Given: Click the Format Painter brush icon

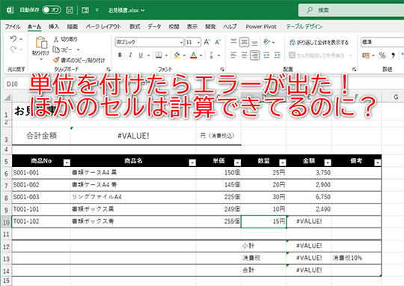Looking at the screenshot, I should [56, 60].
